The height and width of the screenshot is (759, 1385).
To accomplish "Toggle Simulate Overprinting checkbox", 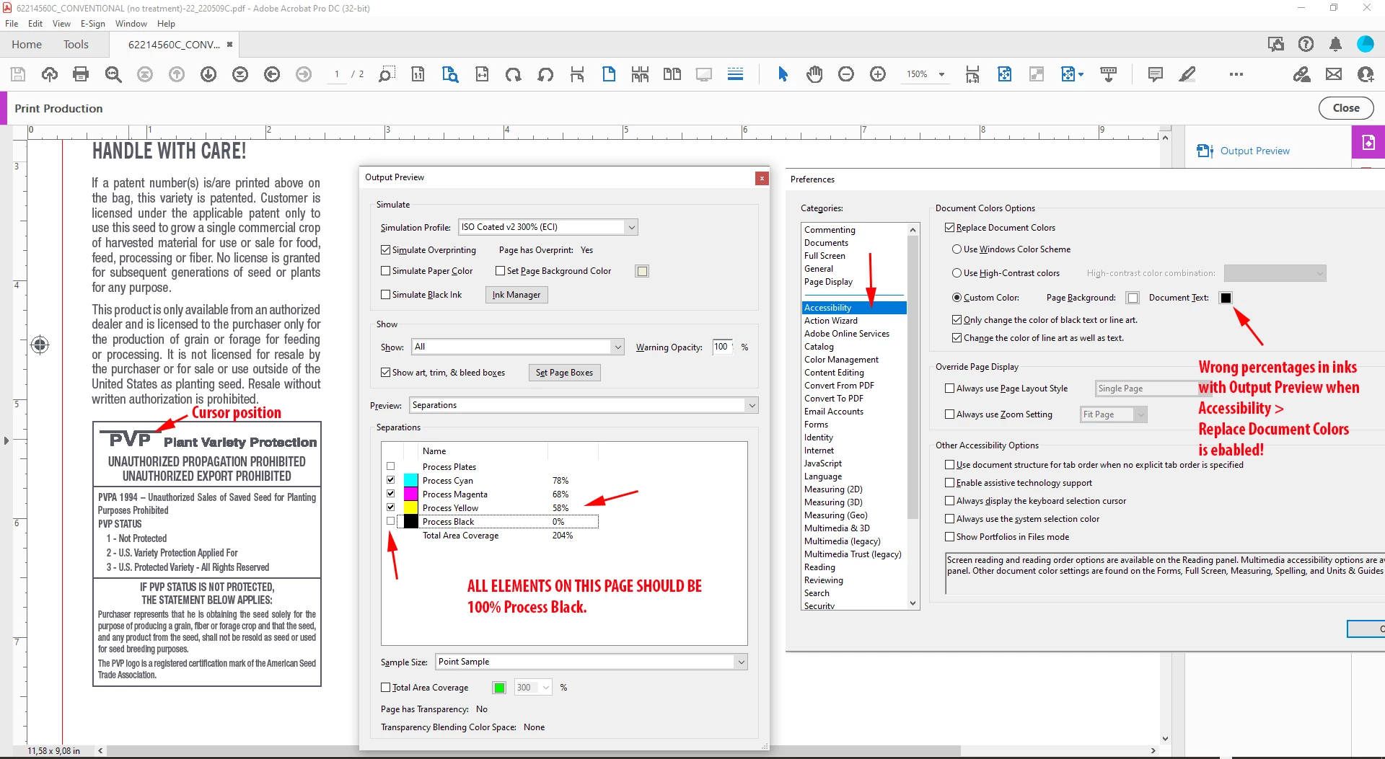I will [x=386, y=250].
